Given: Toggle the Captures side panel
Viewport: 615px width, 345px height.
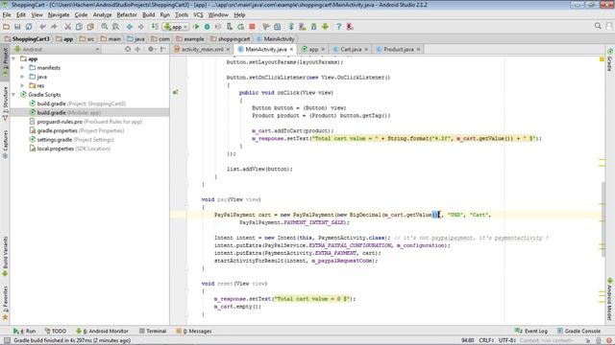Looking at the screenshot, I should pyautogui.click(x=5, y=145).
